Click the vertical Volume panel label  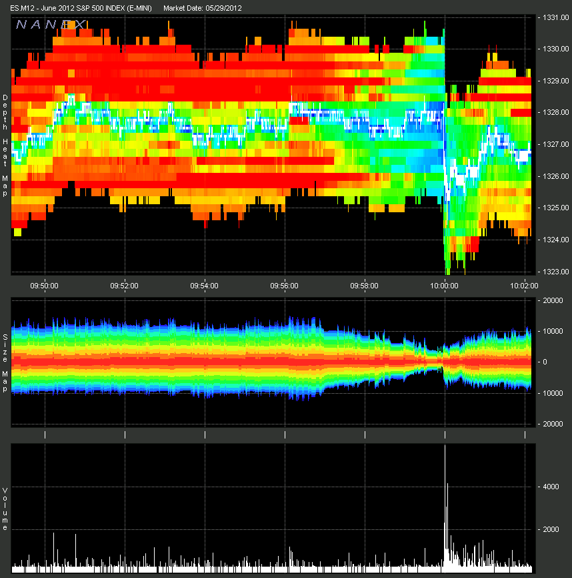pos(5,509)
